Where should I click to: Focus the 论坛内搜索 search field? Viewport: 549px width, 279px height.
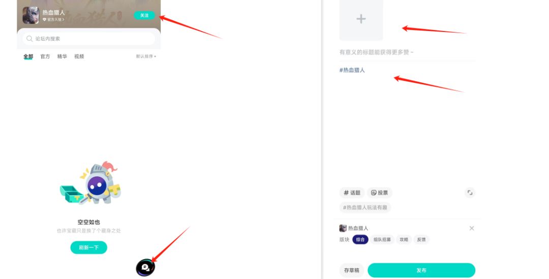click(88, 39)
